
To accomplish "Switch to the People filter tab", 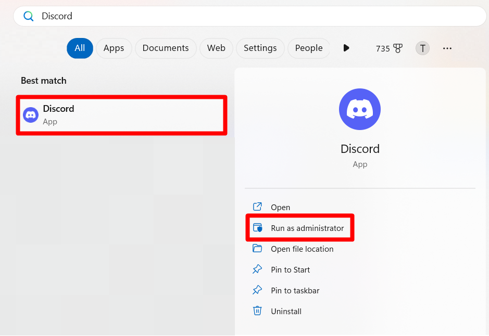I will (309, 48).
